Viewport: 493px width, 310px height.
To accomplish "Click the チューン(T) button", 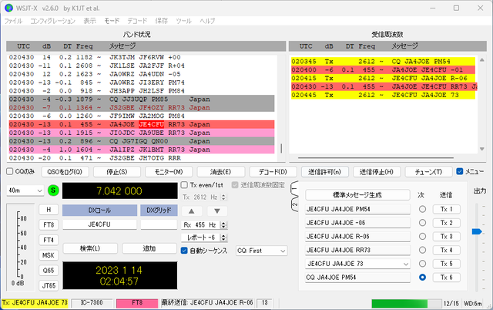I will [428, 172].
